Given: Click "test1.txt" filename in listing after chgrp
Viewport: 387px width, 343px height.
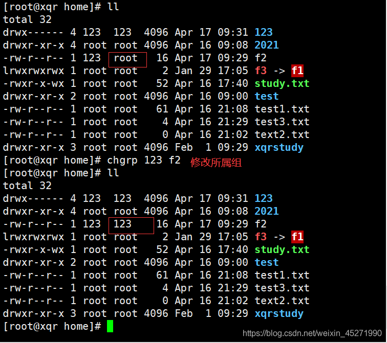Looking at the screenshot, I should 282,275.
